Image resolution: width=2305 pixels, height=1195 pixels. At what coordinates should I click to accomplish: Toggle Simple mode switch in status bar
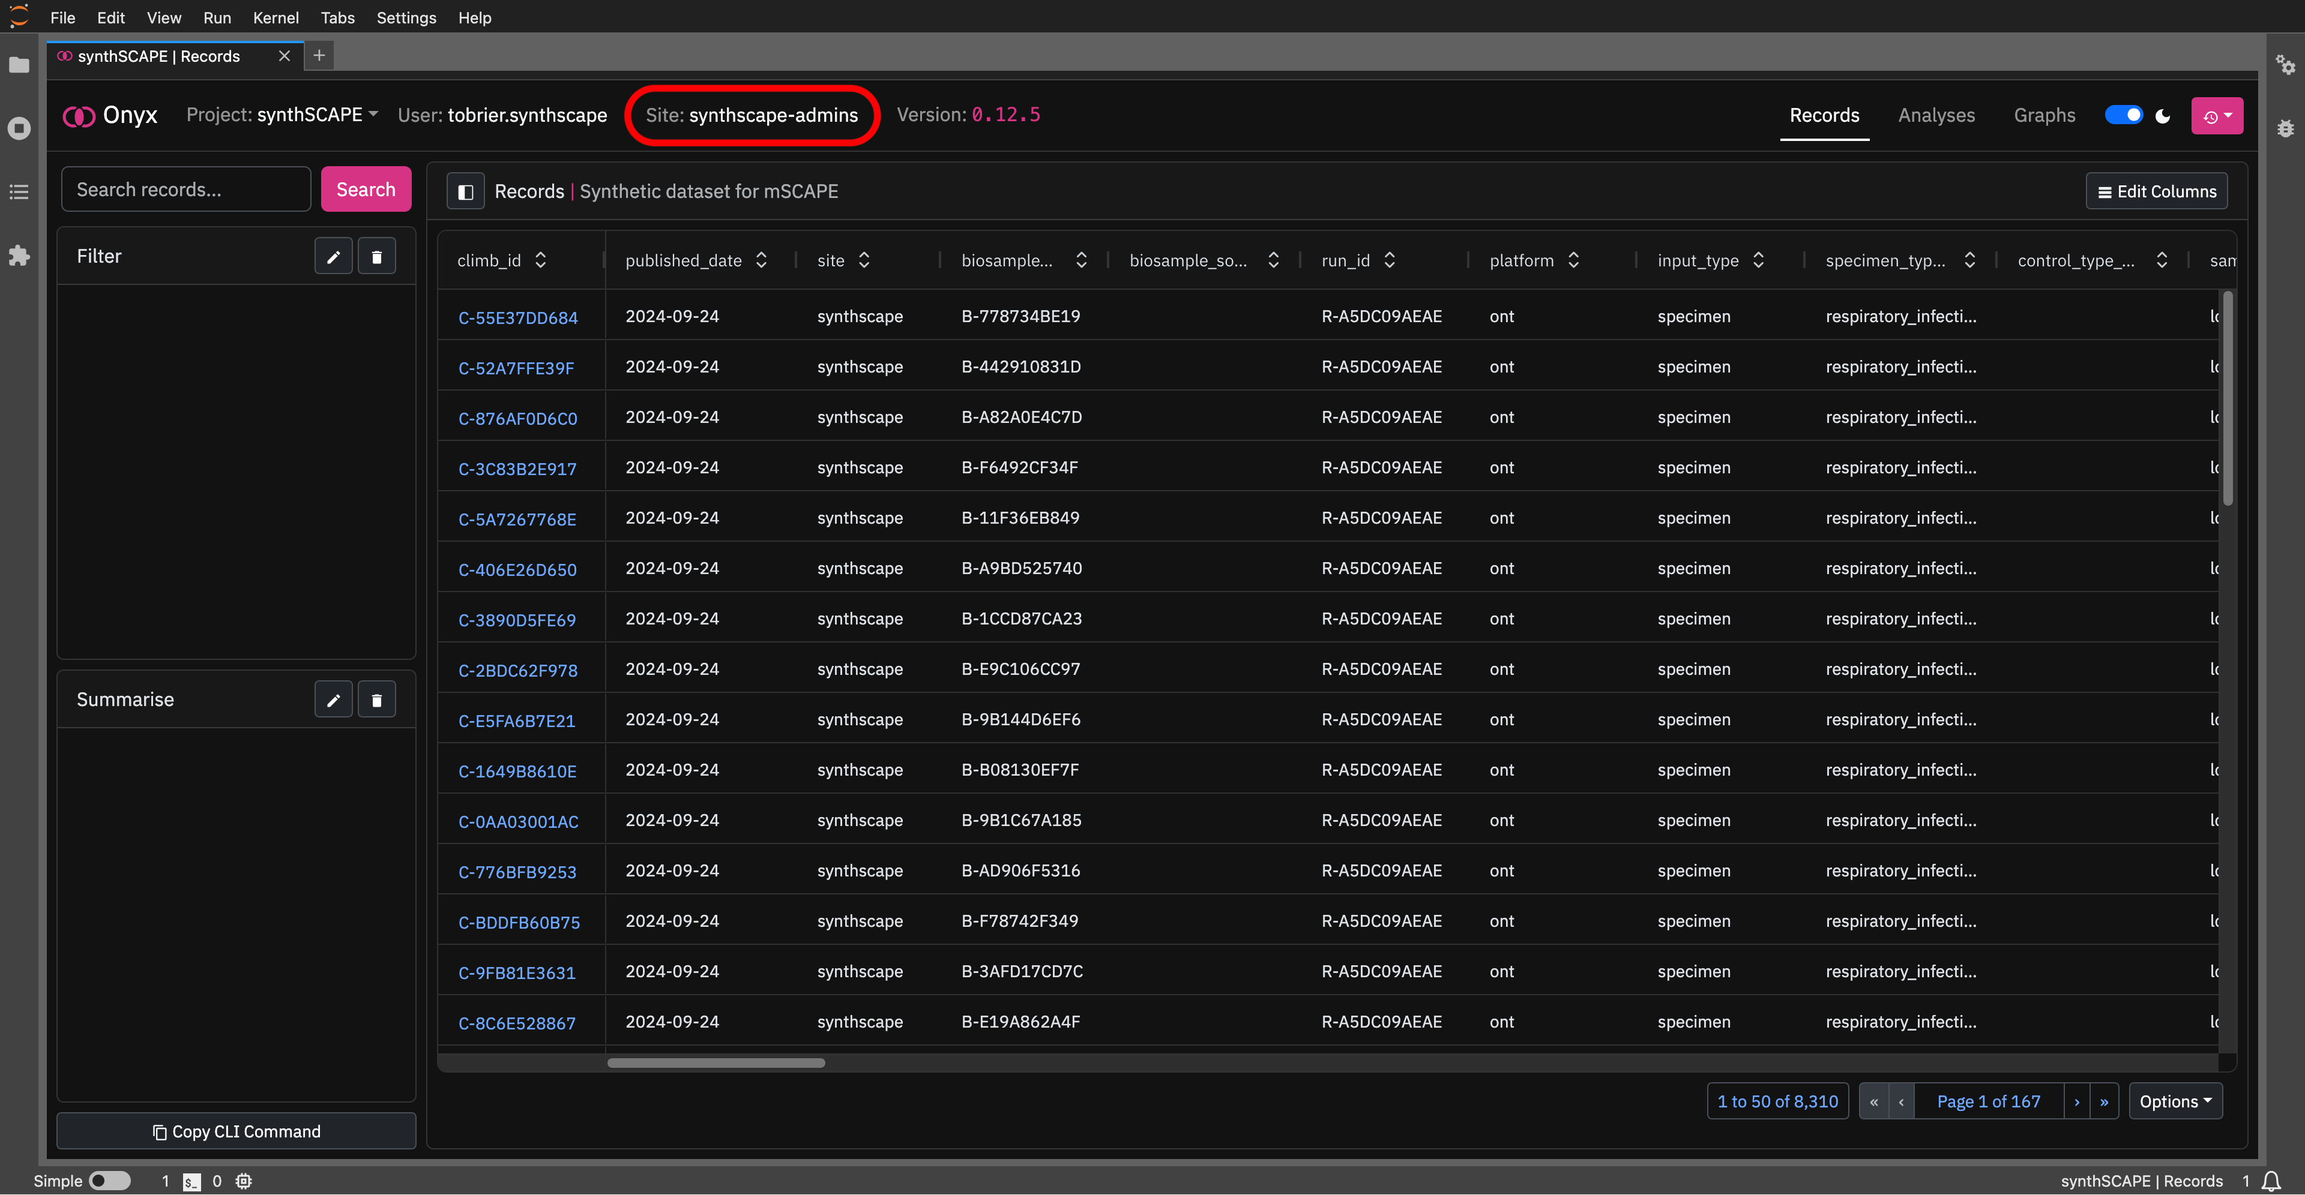coord(110,1181)
